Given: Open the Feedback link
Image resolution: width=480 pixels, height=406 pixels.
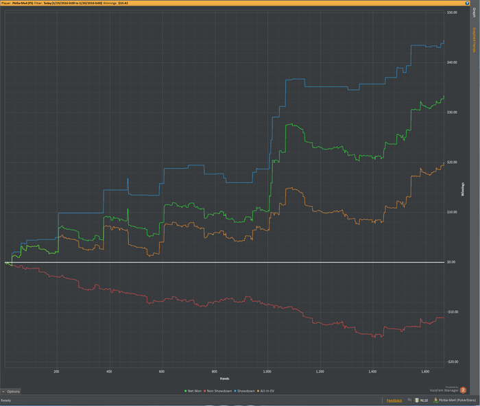Looking at the screenshot, I should (394, 401).
